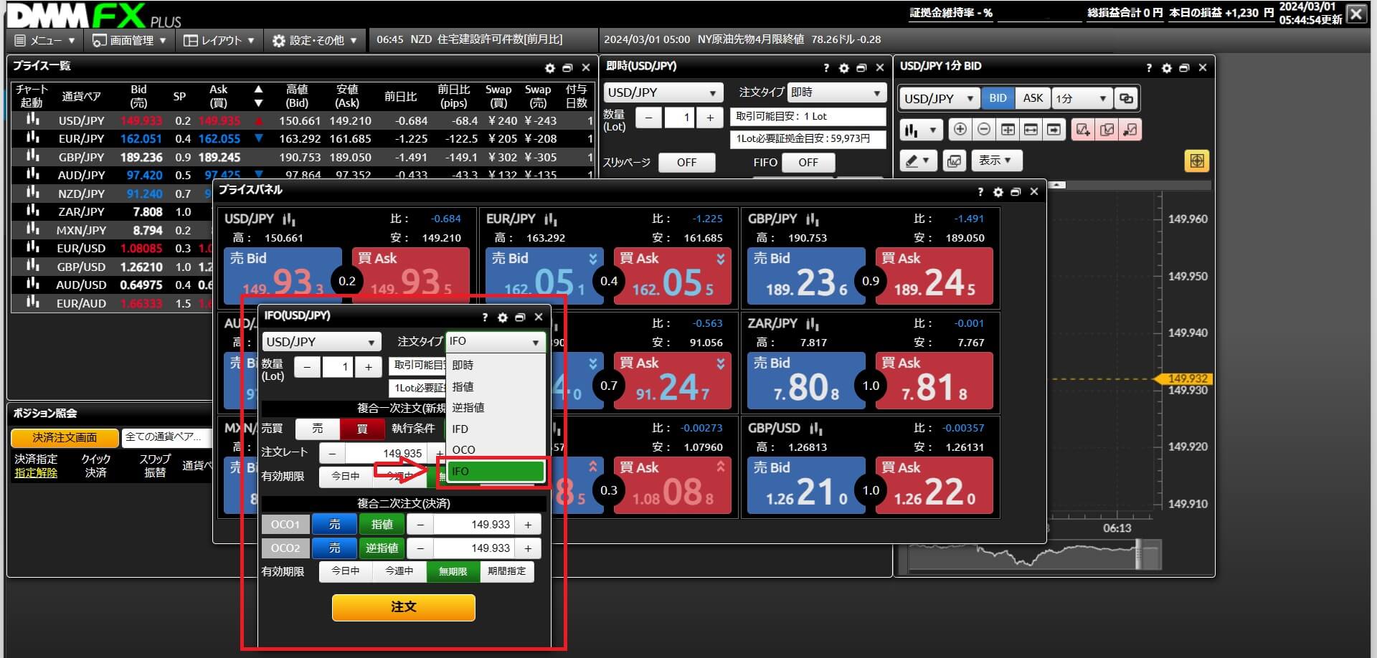Toggle the FIFO OFF switch

point(808,163)
